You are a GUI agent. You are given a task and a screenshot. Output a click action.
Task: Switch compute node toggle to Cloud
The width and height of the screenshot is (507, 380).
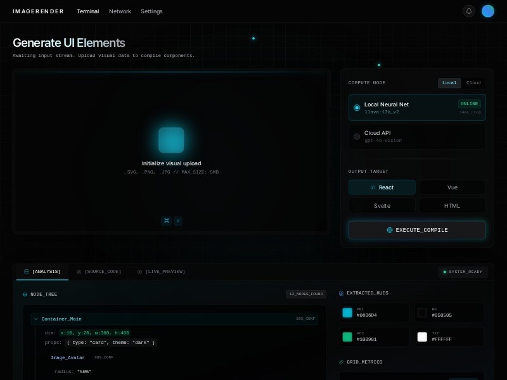point(473,83)
